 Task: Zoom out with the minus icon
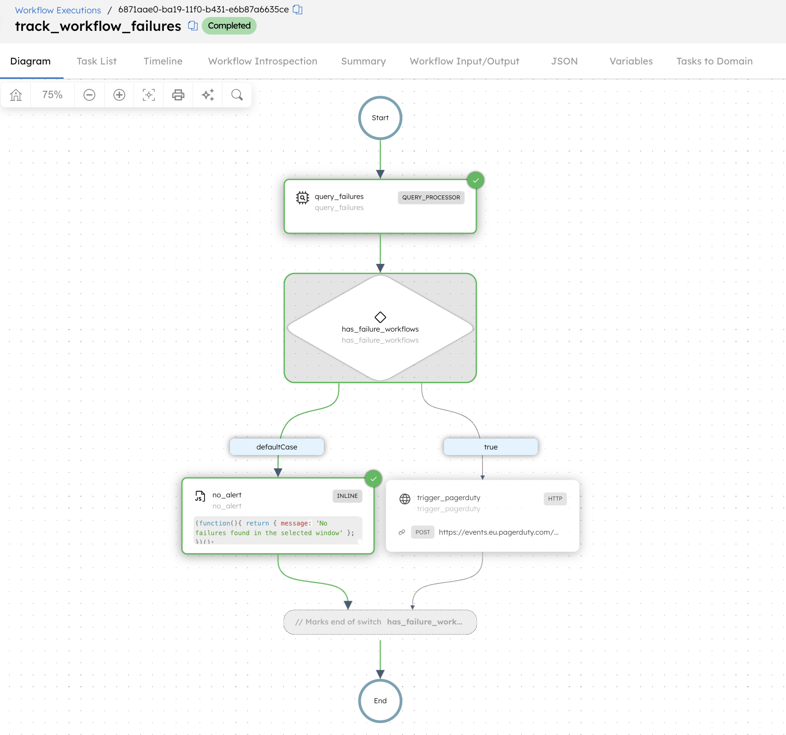[x=89, y=95]
